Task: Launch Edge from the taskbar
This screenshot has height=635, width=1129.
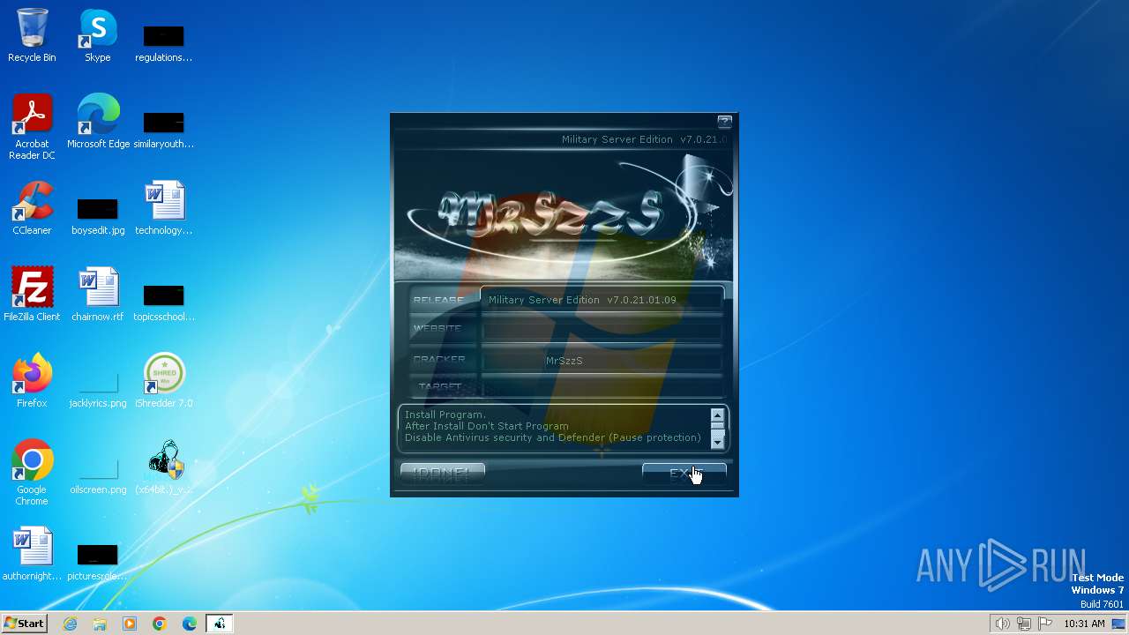Action: click(190, 624)
